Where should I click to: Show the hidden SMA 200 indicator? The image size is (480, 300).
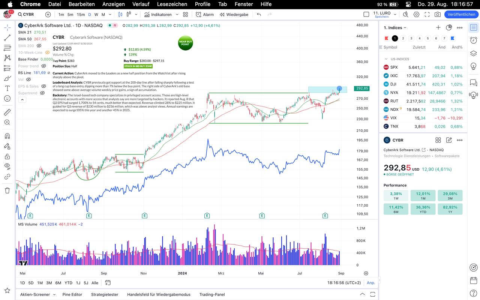[x=39, y=46]
